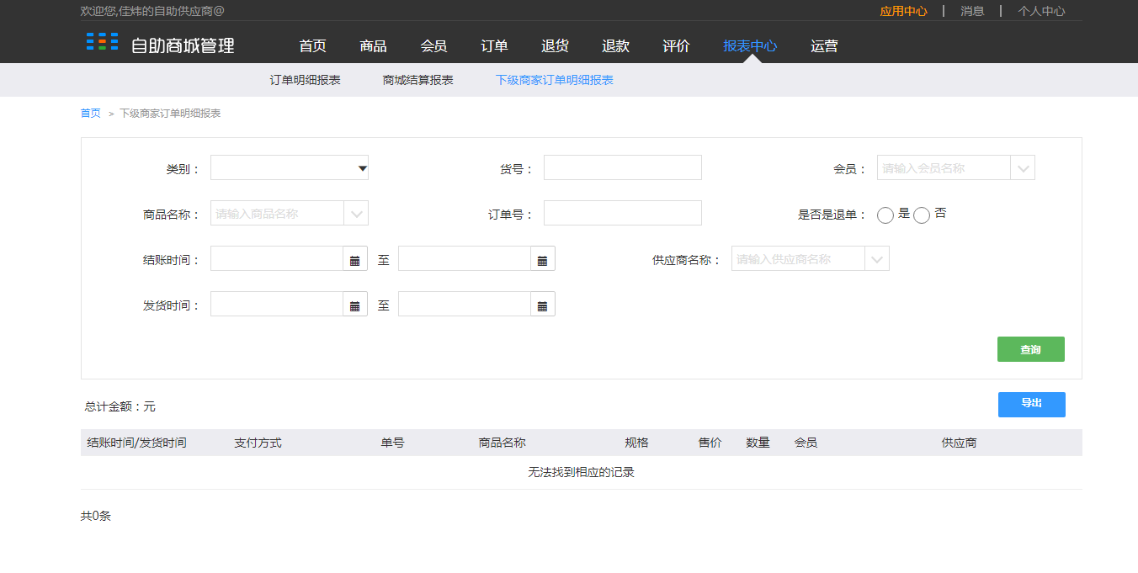This screenshot has width=1138, height=573.
Task: Click the 规格 column header
Action: [x=636, y=443]
